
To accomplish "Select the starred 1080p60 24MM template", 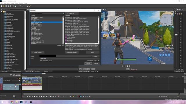I will coord(70,36).
